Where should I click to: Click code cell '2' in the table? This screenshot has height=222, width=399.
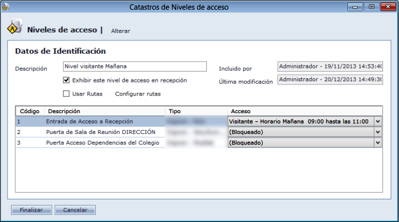pos(18,132)
